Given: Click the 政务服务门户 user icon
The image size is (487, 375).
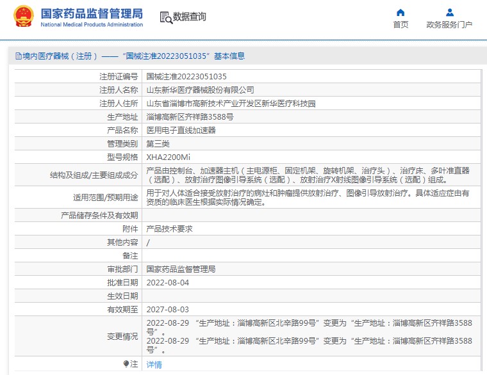Looking at the screenshot, I should 449,12.
